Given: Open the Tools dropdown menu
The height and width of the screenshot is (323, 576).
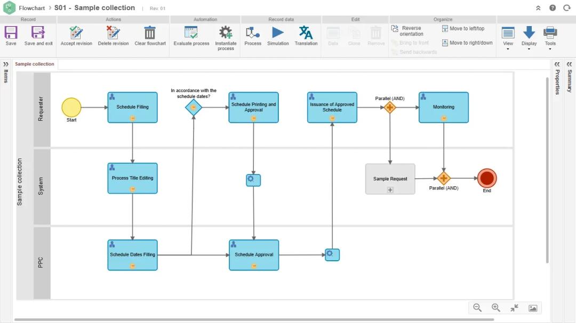Looking at the screenshot, I should [550, 36].
